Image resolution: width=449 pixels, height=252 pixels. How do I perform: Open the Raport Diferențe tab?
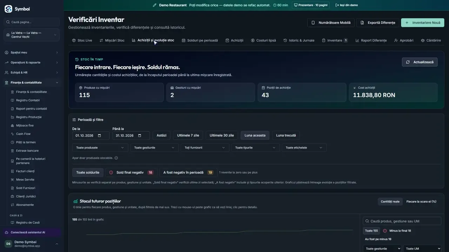pos(371,41)
